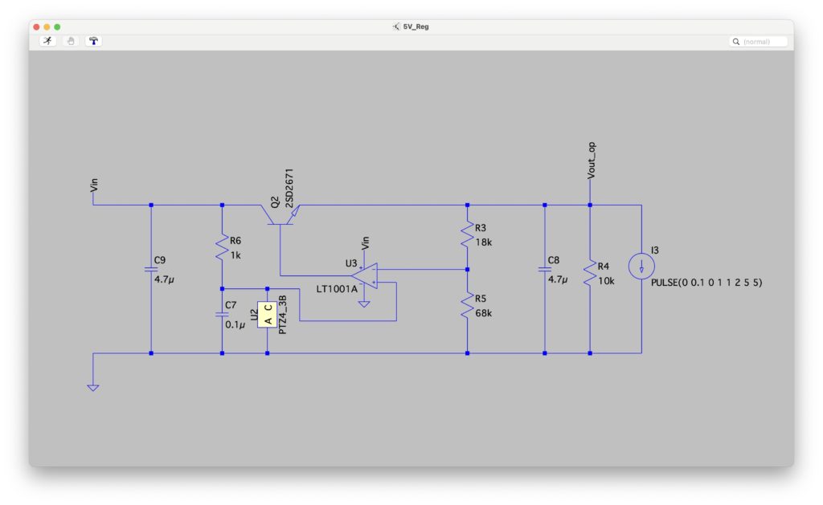Select the Q2 transistor symbol
Viewport: 823px width, 505px height.
pos(280,213)
